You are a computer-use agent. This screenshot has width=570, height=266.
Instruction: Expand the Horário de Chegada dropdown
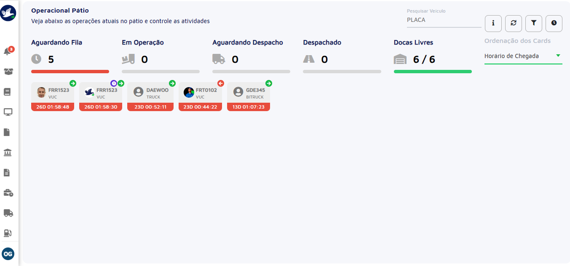(x=523, y=56)
